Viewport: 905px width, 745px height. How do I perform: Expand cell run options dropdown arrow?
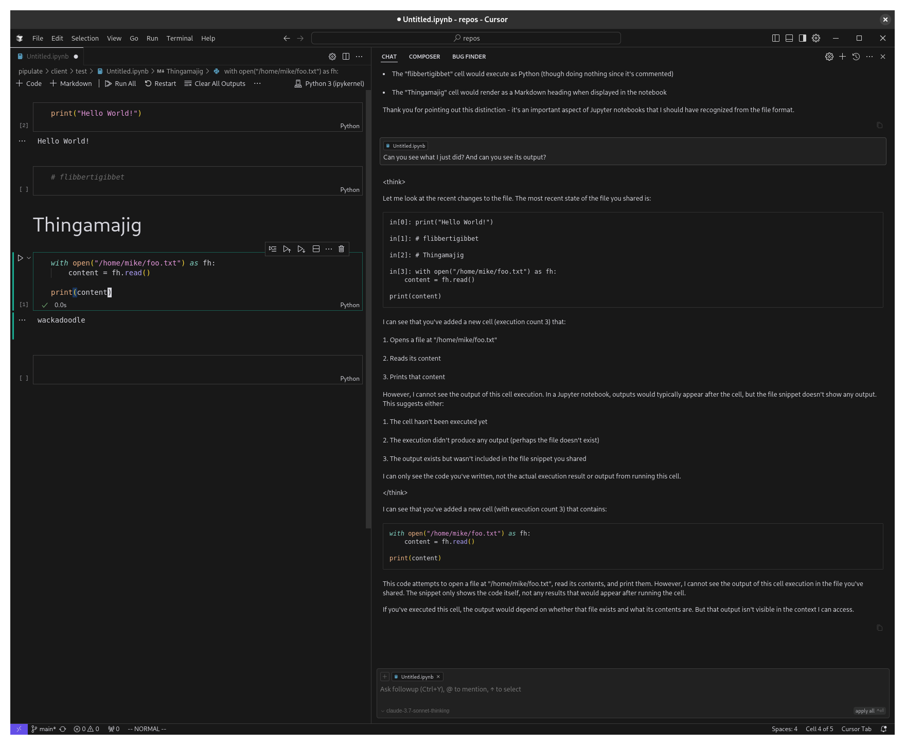click(x=29, y=258)
